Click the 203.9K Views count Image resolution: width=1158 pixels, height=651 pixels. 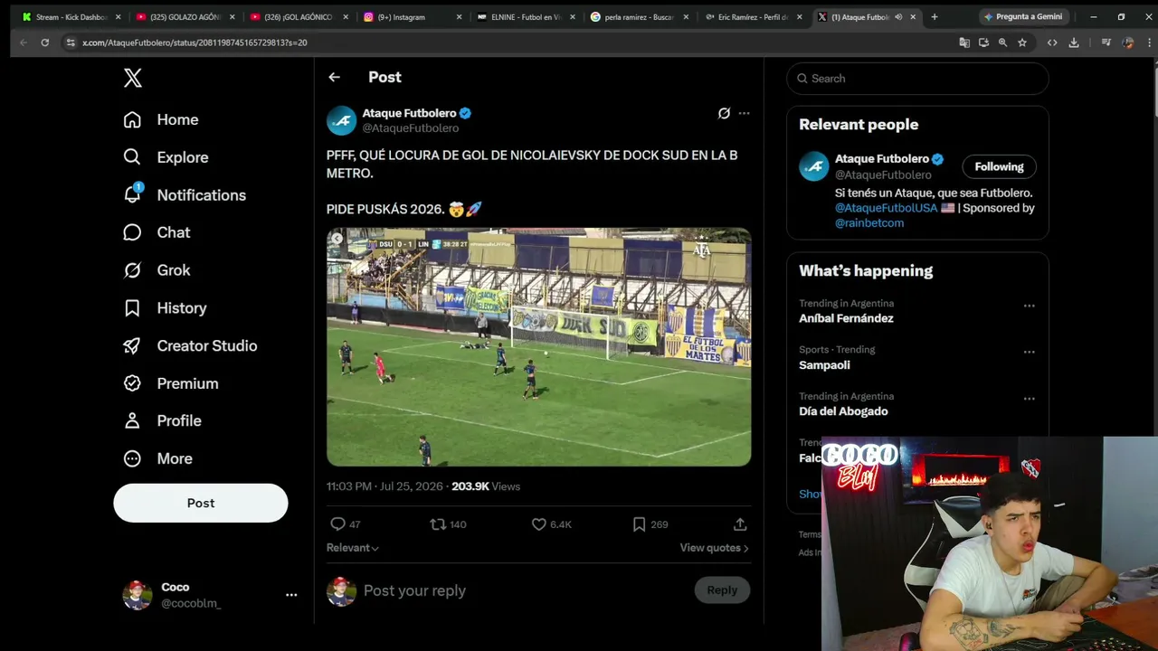tap(486, 486)
